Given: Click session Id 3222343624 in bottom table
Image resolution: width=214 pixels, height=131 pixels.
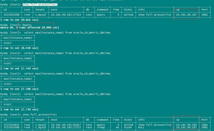Looking at the screenshot, I should (x=12, y=125).
